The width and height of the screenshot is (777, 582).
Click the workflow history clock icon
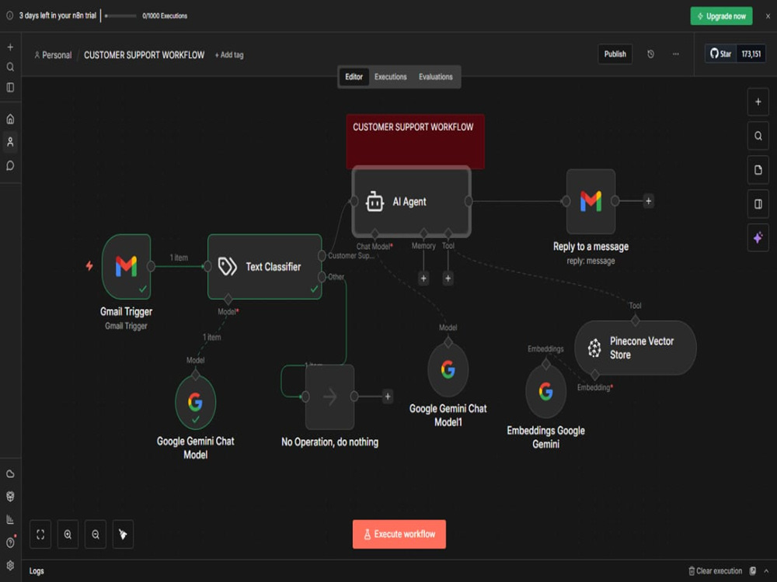pyautogui.click(x=650, y=54)
